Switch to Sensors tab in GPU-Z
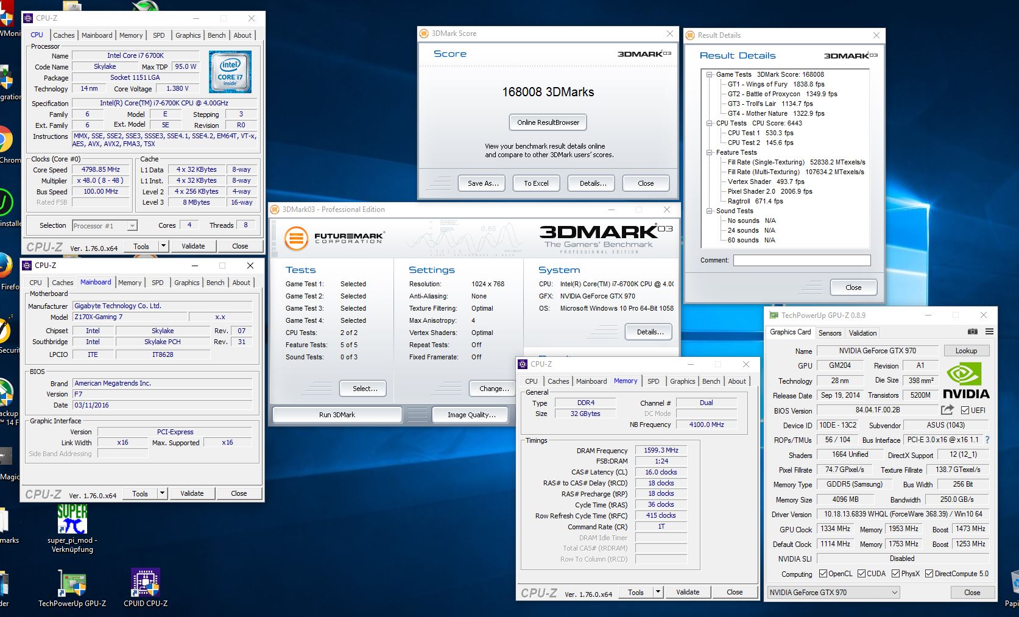The image size is (1019, 617). 830,333
